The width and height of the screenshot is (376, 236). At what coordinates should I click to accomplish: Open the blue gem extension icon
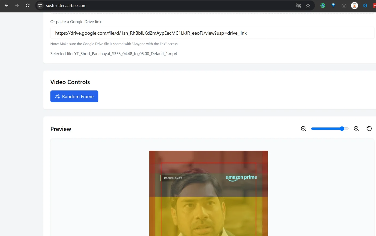point(333,5)
